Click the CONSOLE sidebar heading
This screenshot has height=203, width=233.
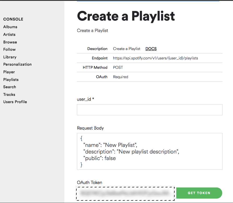coord(13,19)
